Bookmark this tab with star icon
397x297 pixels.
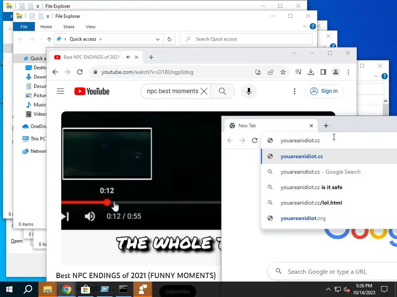coord(283,72)
